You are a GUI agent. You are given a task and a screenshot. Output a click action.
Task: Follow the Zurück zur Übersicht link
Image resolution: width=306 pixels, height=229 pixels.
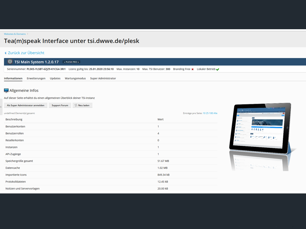26,53
